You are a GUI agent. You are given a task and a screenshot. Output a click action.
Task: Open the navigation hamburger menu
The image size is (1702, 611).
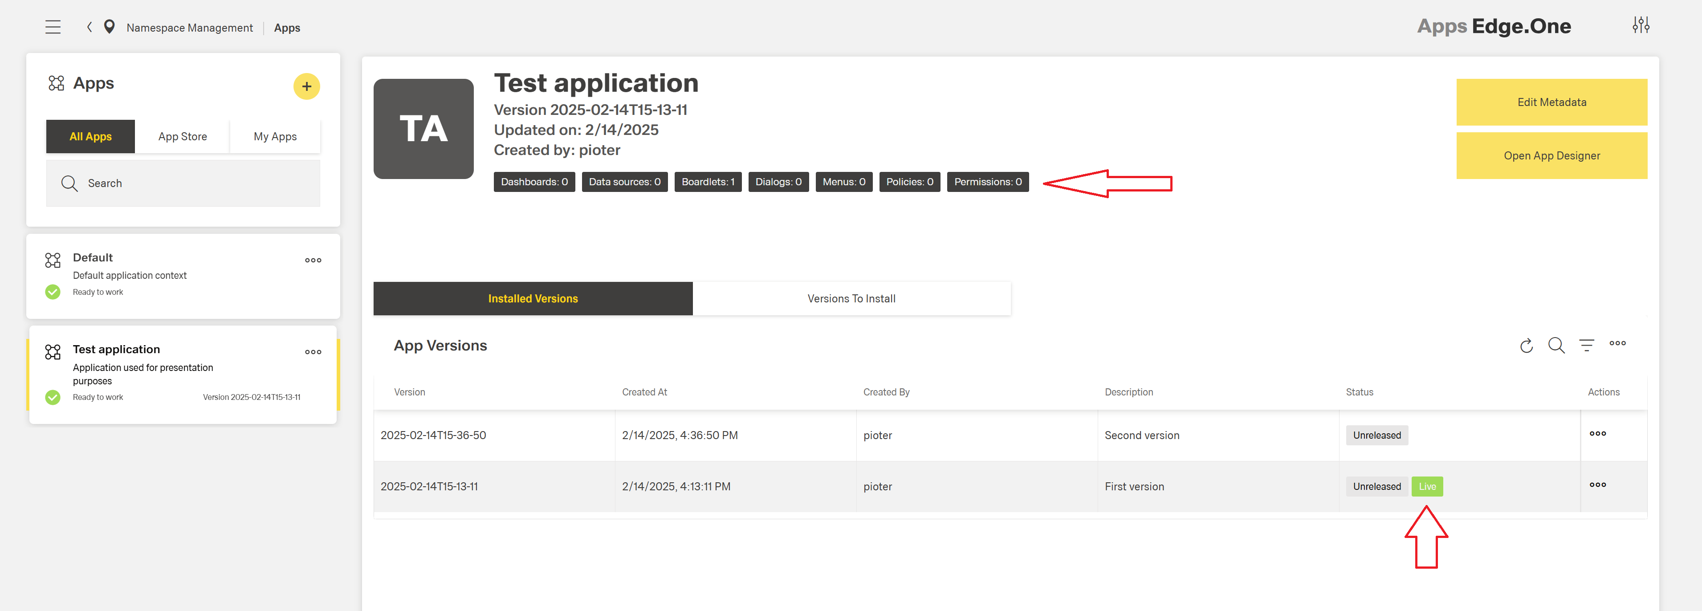click(53, 26)
